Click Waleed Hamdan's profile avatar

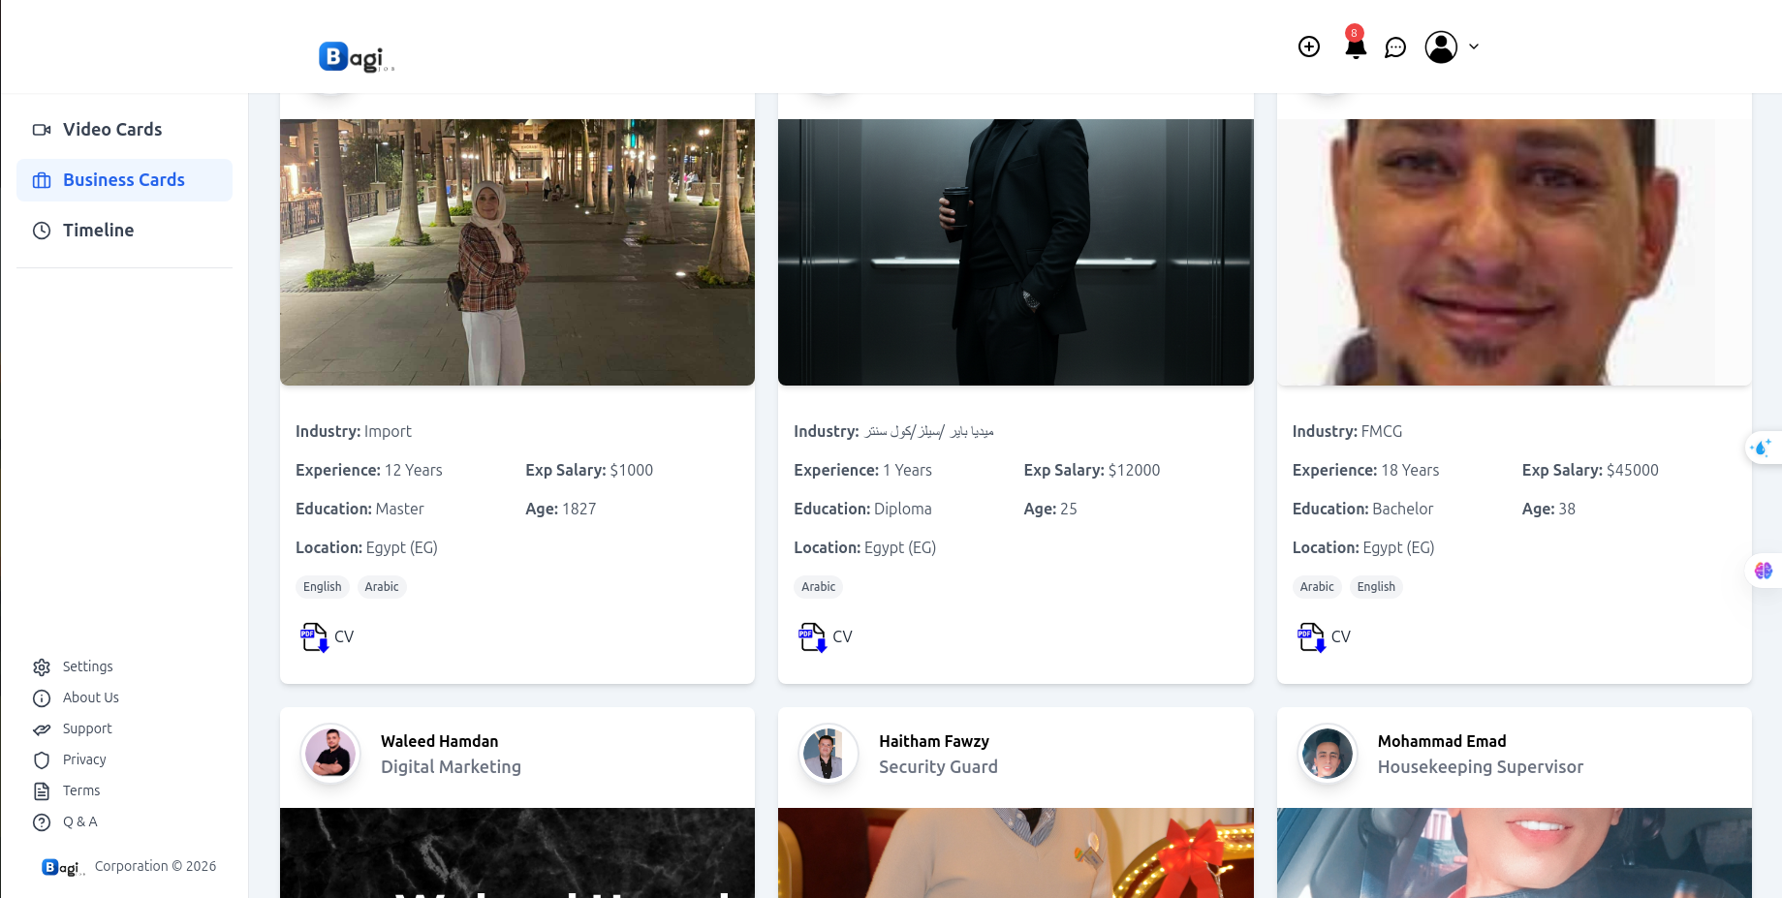click(x=330, y=754)
